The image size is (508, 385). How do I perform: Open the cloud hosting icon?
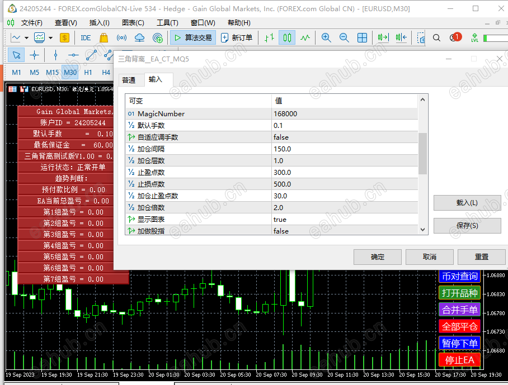(140, 38)
